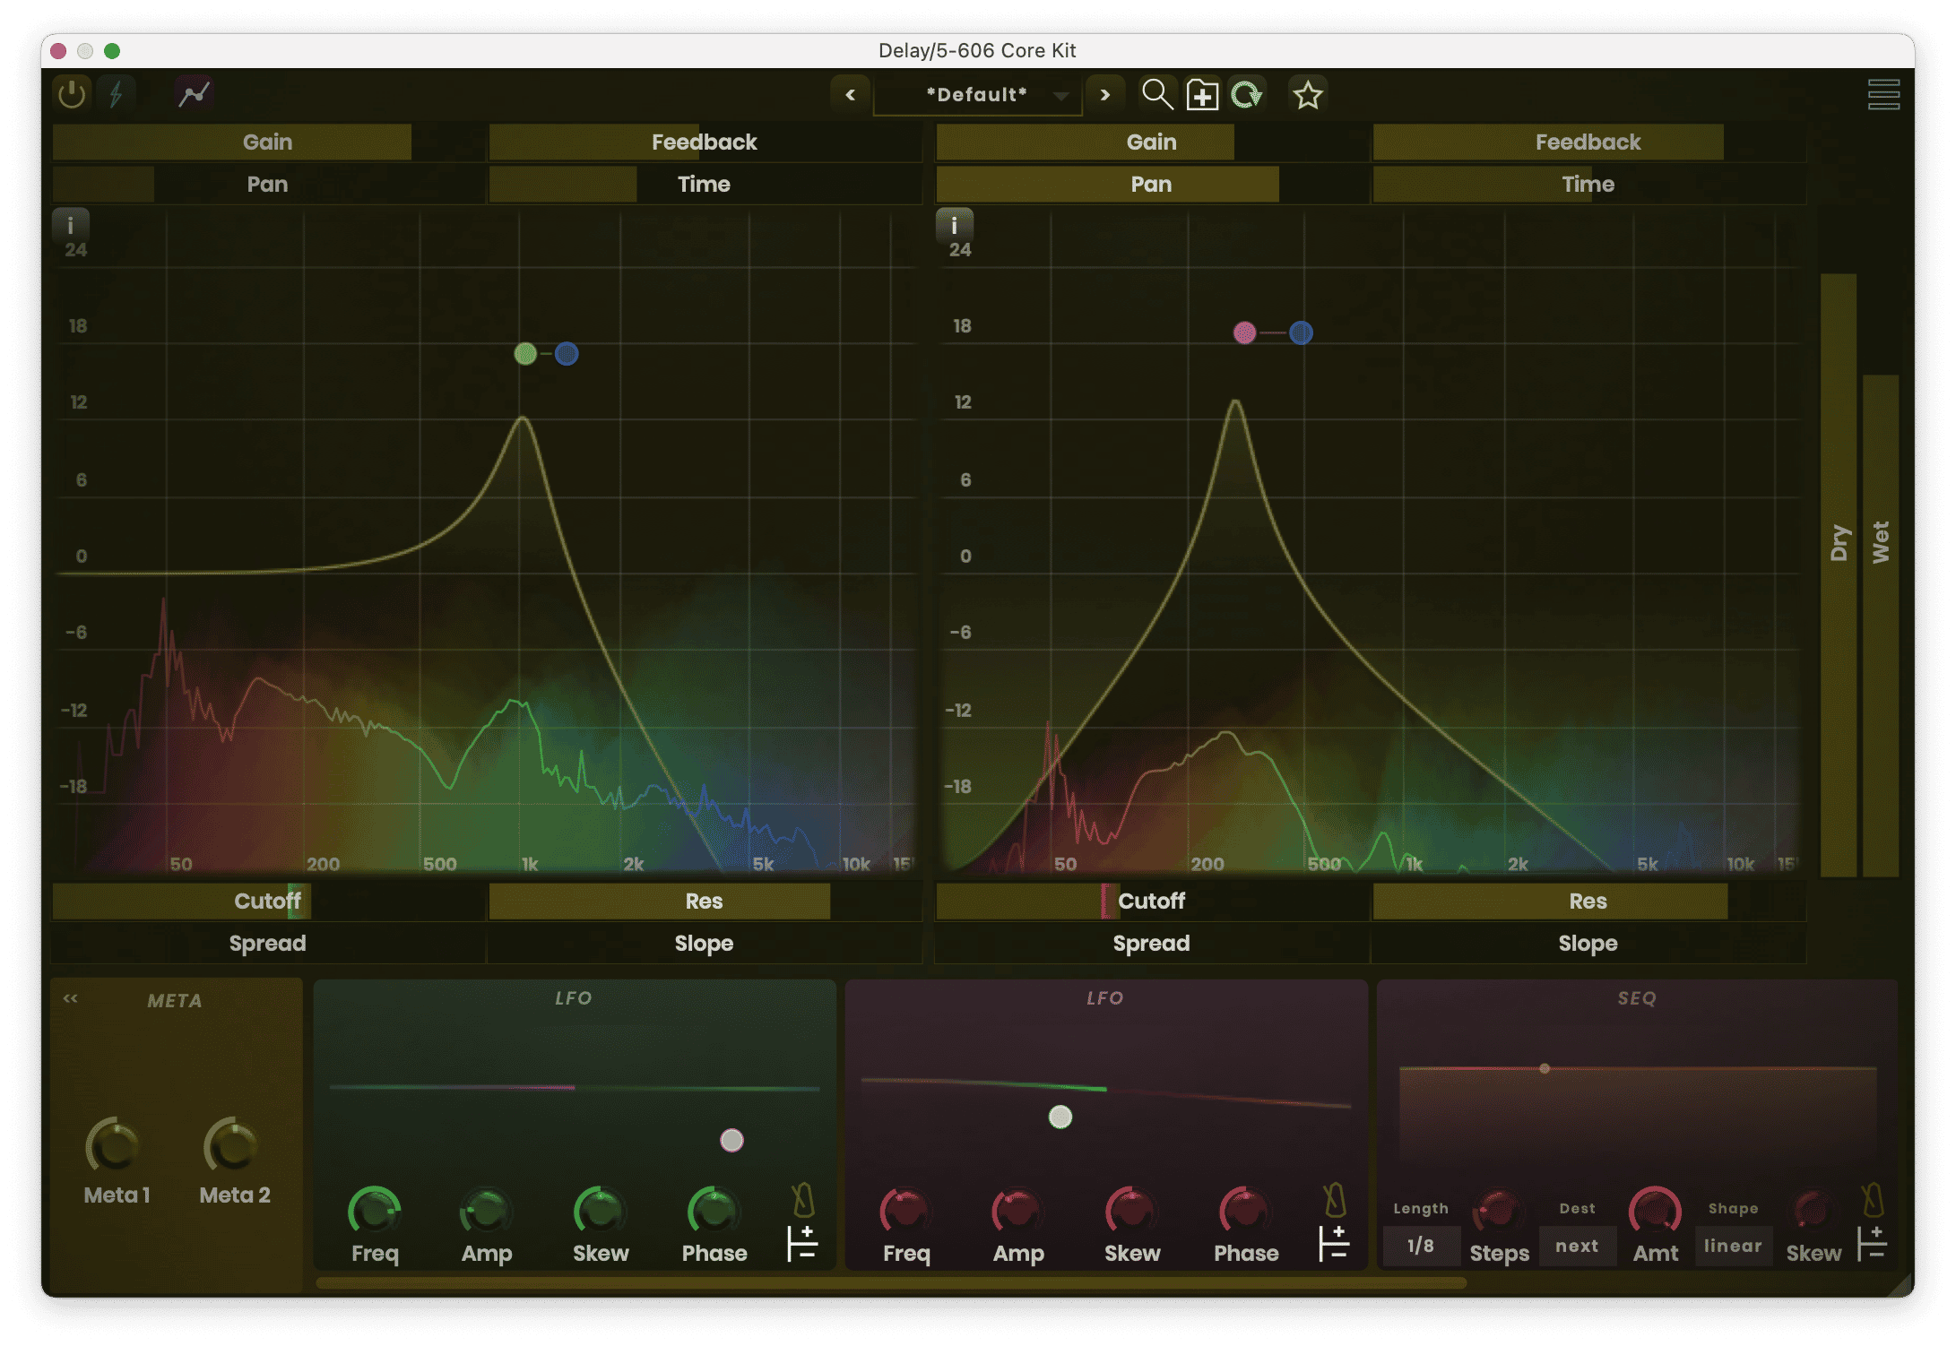
Task: Click right delay Time bar
Action: [1588, 184]
